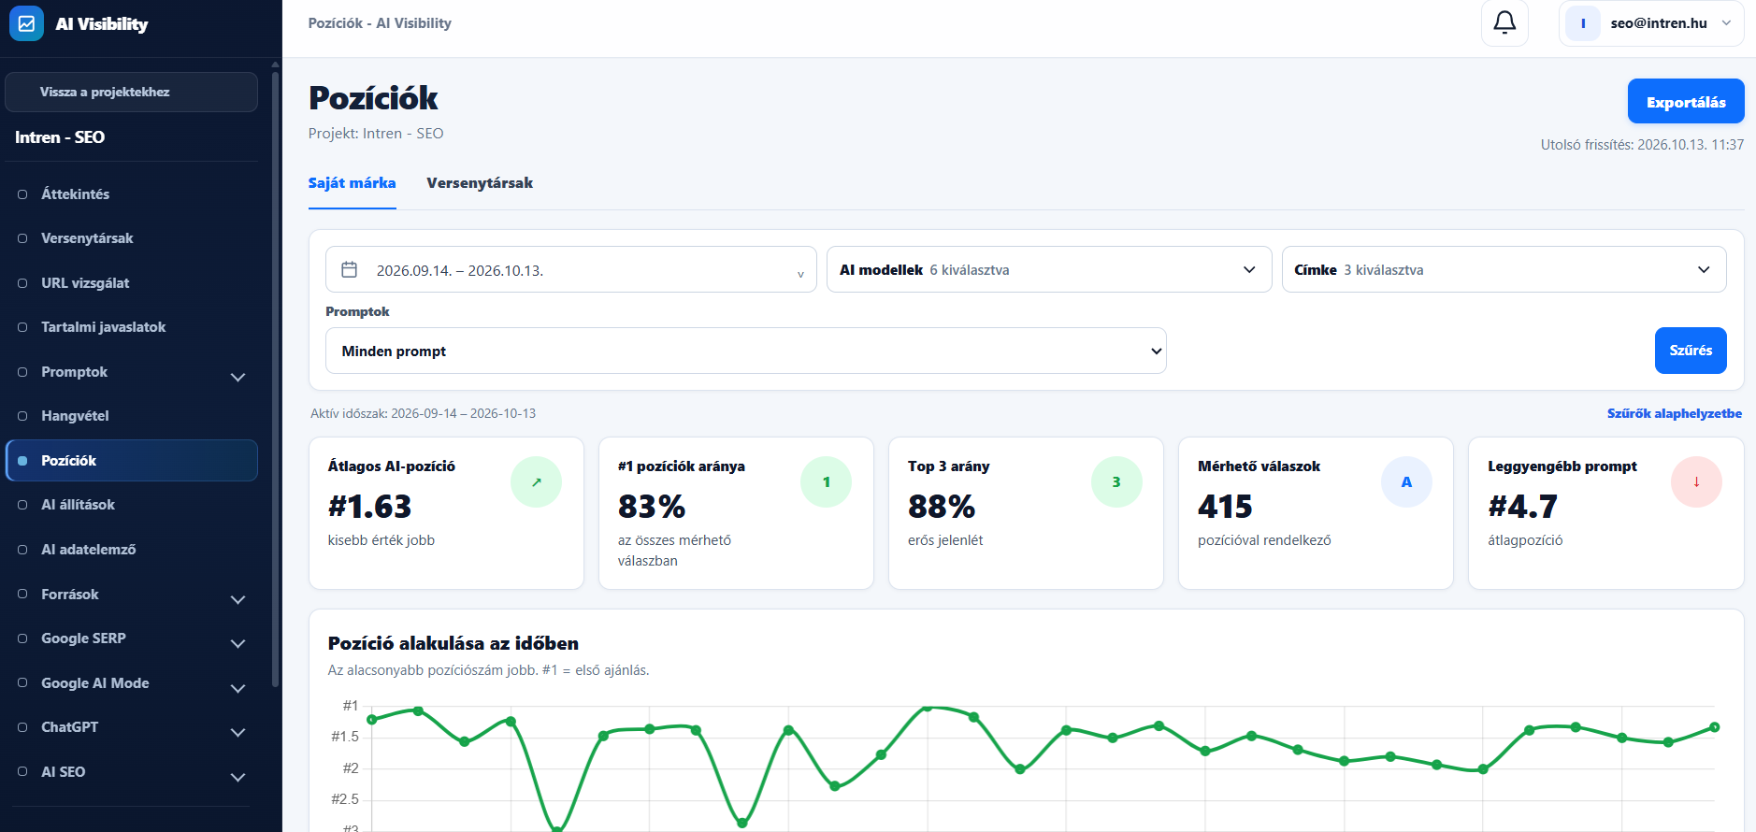
Task: Expand the Promptok sidebar submenu
Action: click(x=238, y=377)
